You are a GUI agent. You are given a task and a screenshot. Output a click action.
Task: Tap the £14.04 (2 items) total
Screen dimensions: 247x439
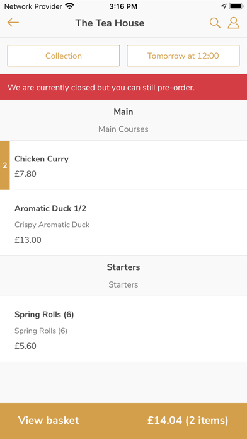click(188, 421)
